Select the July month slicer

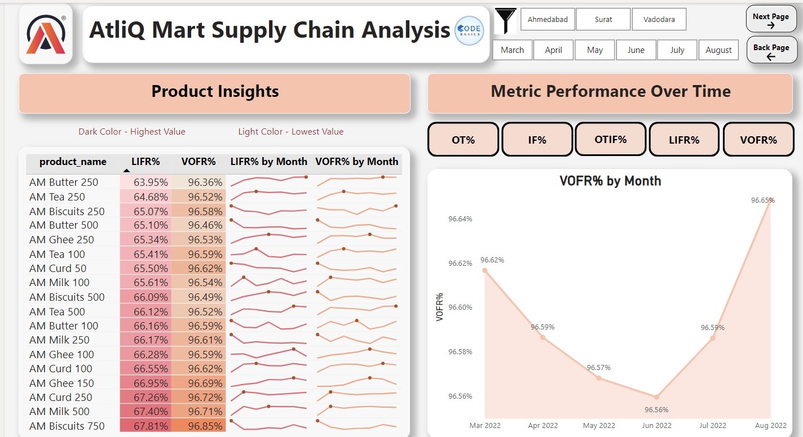677,50
